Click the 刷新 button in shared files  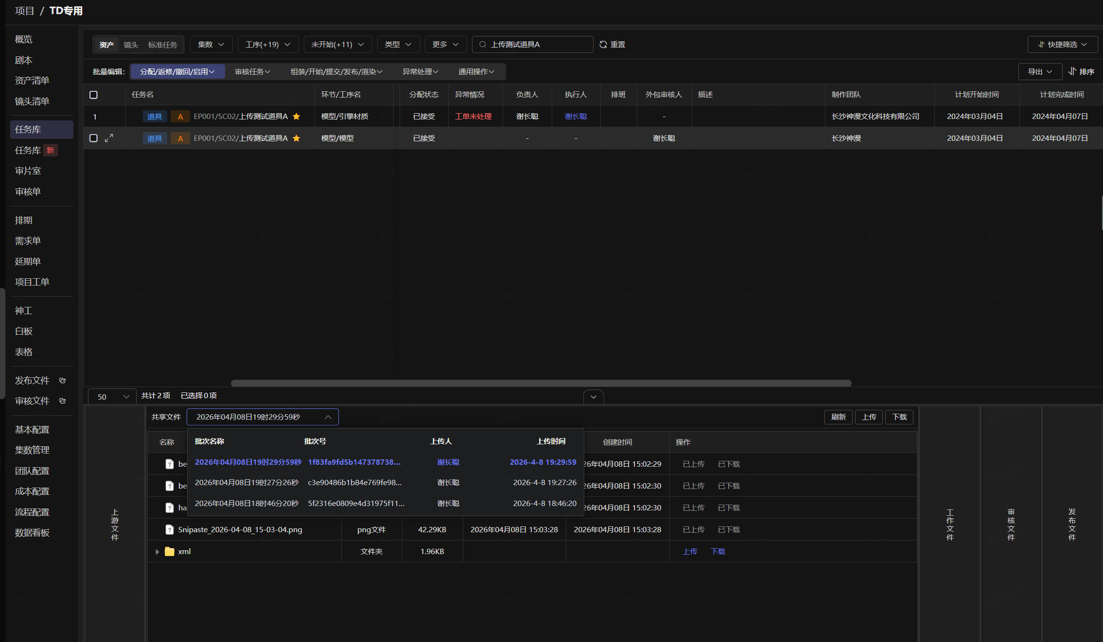tap(838, 417)
